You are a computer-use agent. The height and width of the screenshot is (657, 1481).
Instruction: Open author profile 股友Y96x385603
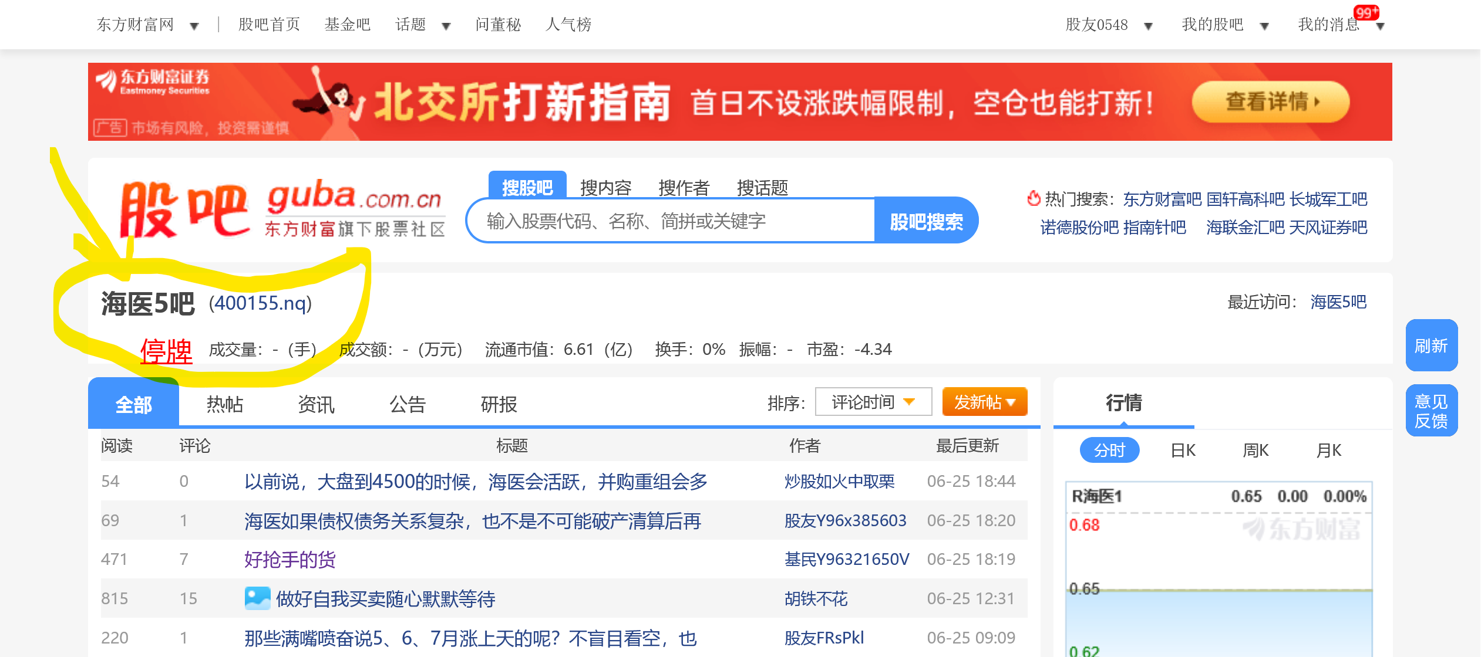846,521
